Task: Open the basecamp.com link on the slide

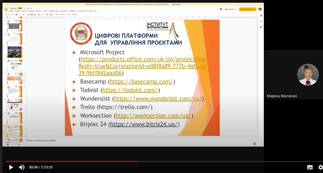Action: pyautogui.click(x=141, y=81)
